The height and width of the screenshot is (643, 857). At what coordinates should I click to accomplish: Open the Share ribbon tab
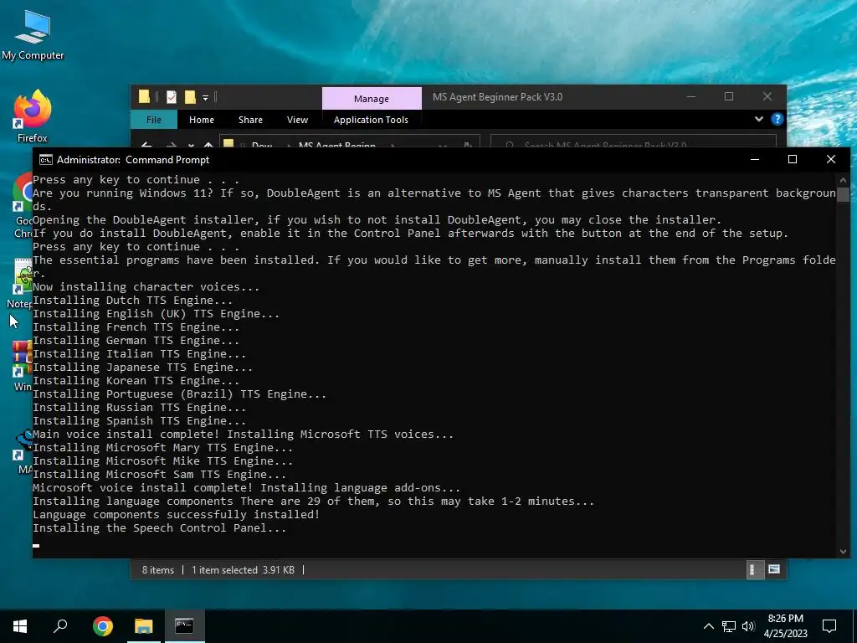pos(250,120)
